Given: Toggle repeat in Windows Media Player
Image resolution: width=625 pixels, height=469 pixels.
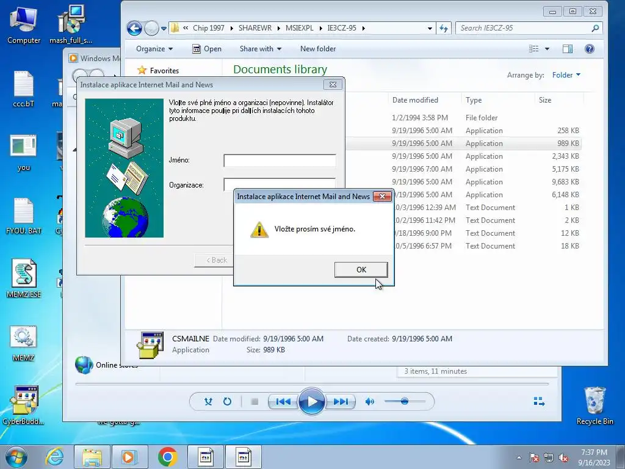Looking at the screenshot, I should [227, 402].
